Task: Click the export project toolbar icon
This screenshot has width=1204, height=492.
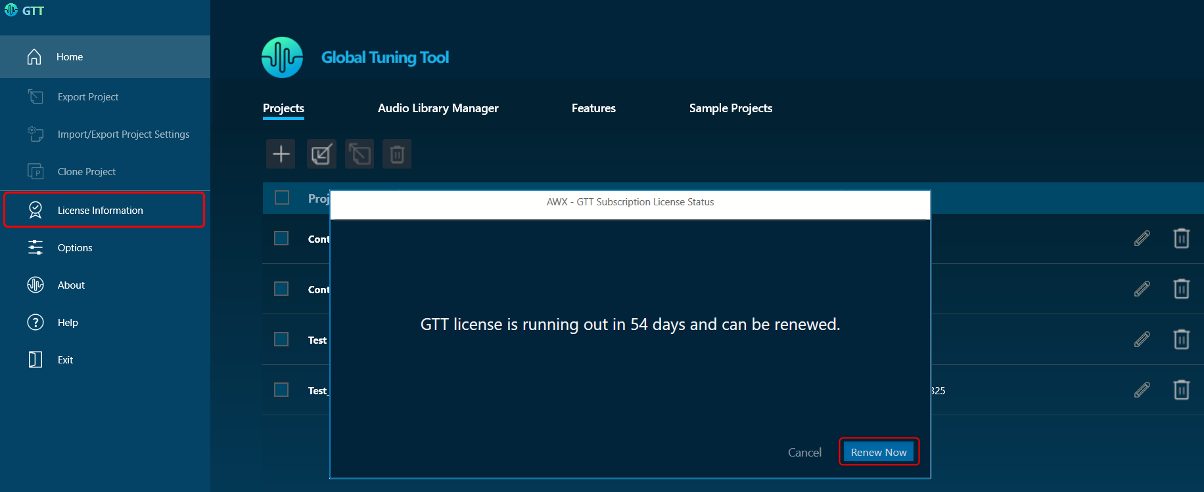Action: [x=359, y=154]
